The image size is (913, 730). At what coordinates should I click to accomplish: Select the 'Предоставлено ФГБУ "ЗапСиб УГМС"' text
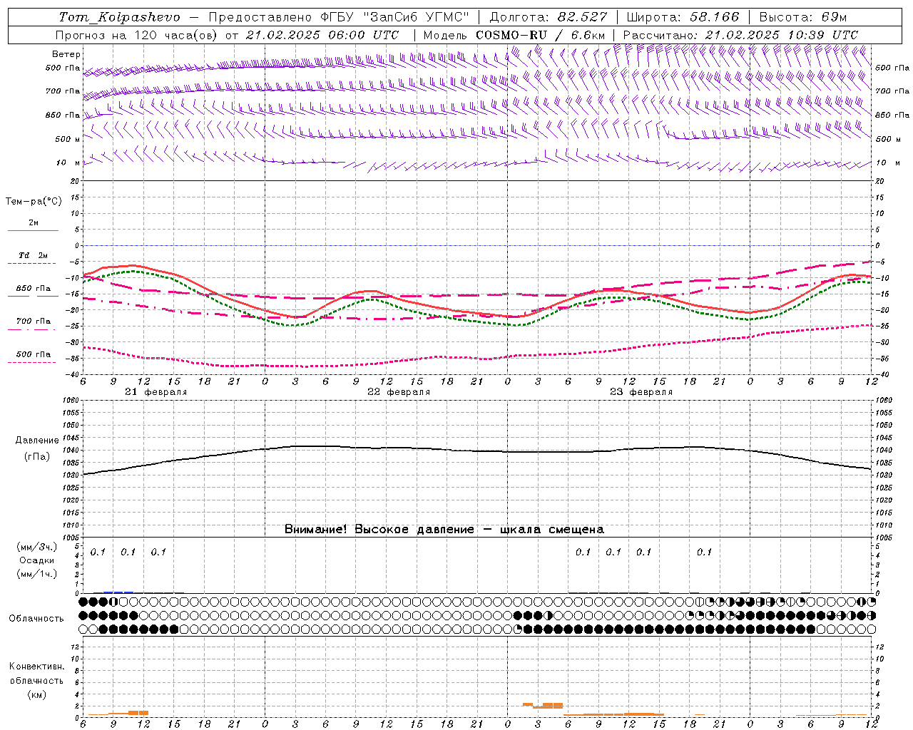(x=340, y=17)
